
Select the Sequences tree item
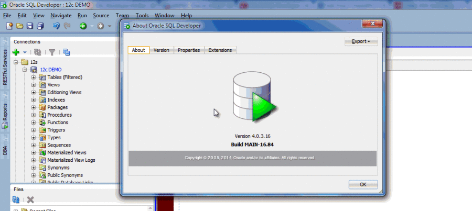pos(59,145)
